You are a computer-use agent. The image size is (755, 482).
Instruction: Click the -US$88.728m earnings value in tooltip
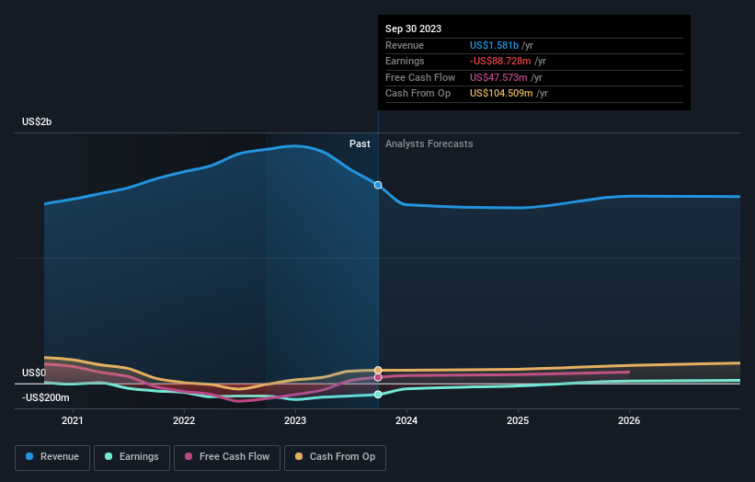pos(500,61)
